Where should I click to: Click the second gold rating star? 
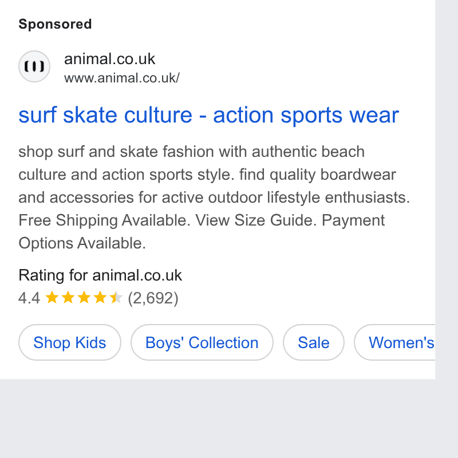[x=68, y=297]
